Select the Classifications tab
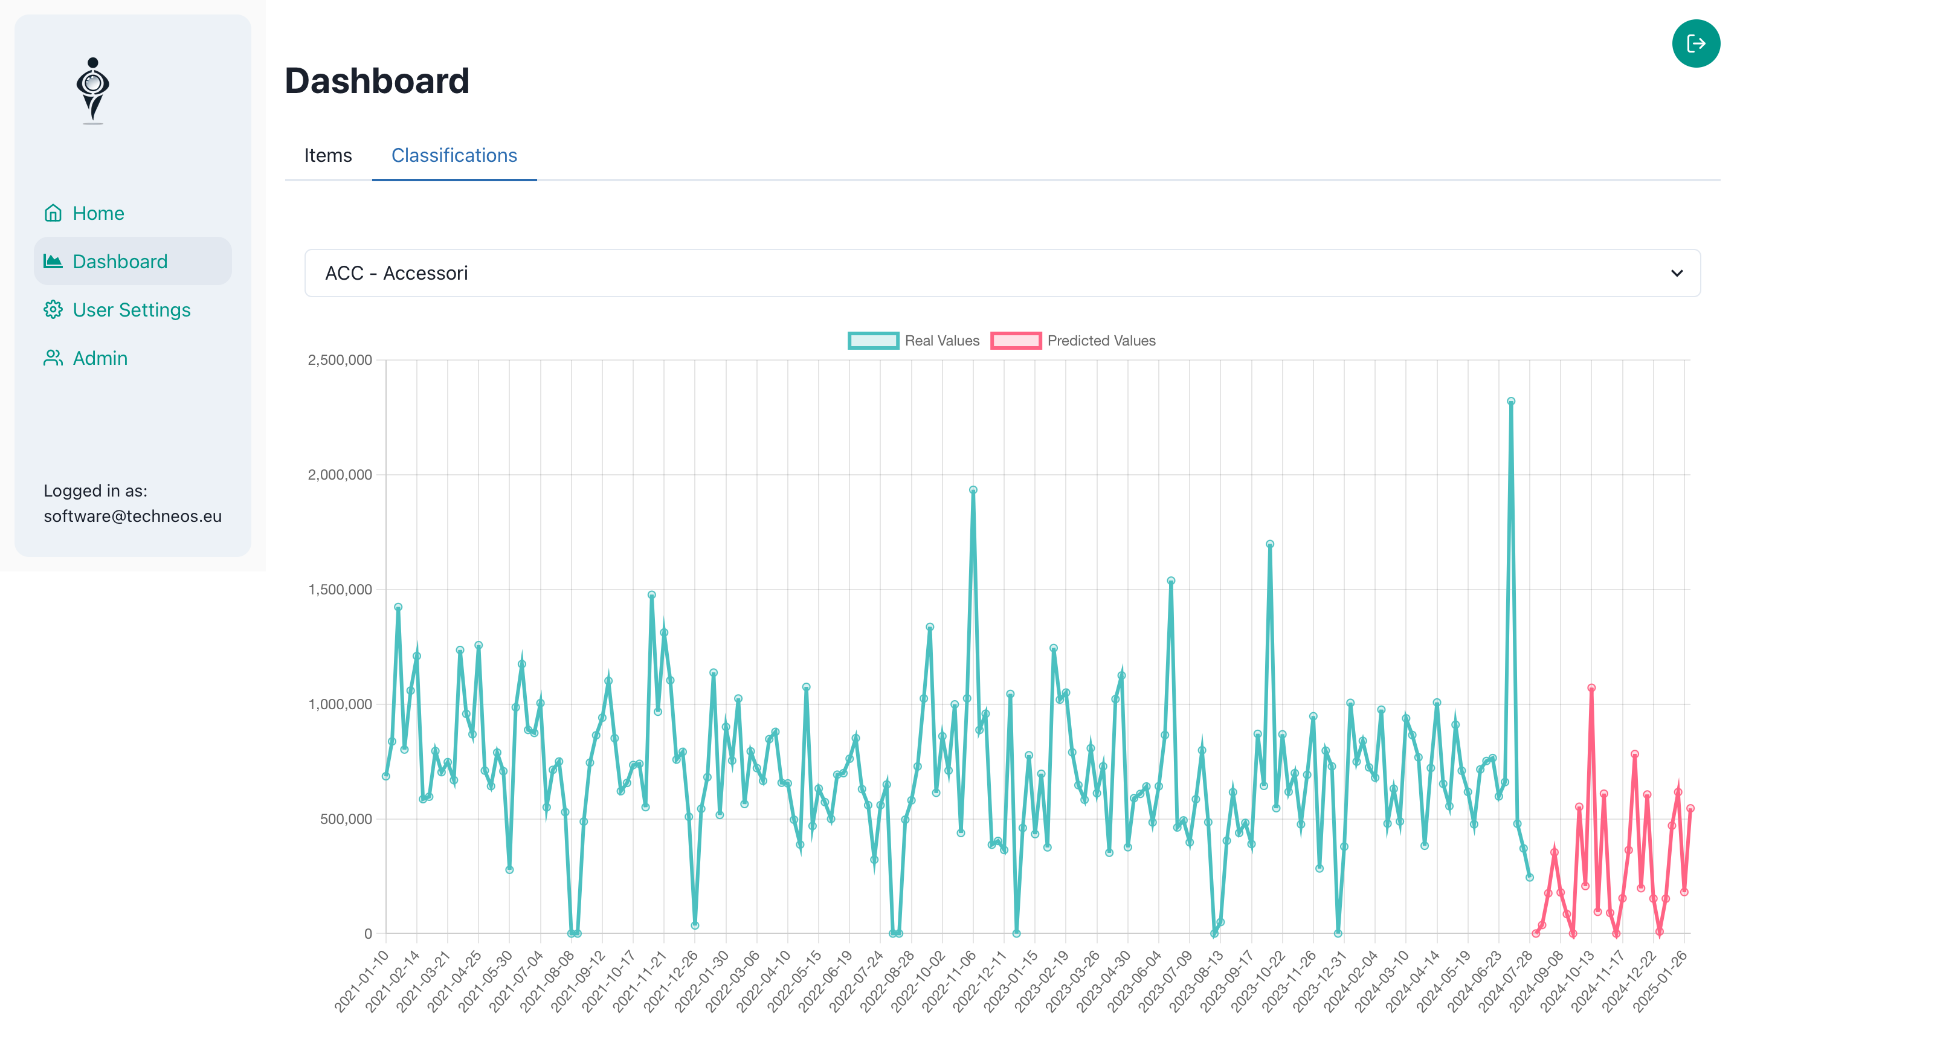Viewport: 1943px width, 1039px height. point(454,155)
